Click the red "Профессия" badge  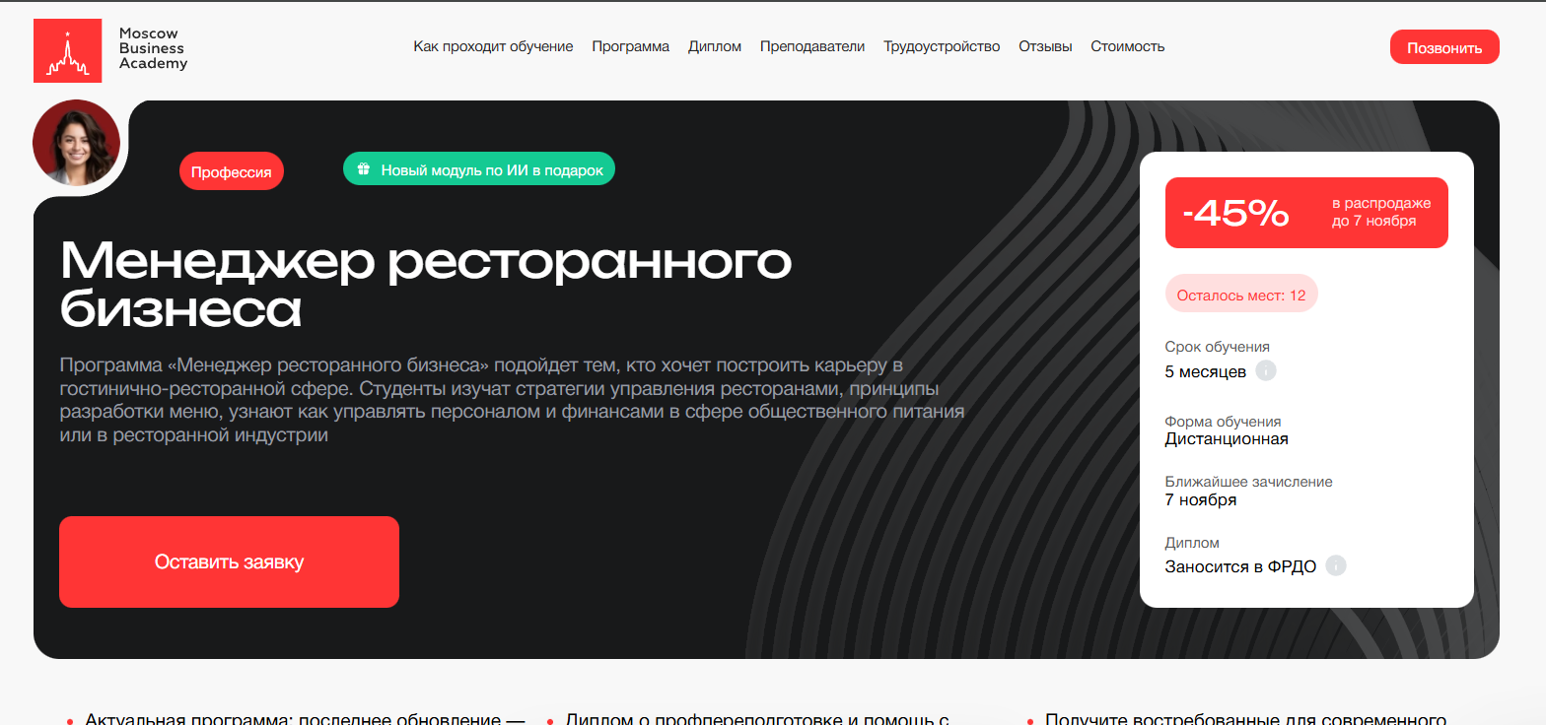tap(232, 171)
